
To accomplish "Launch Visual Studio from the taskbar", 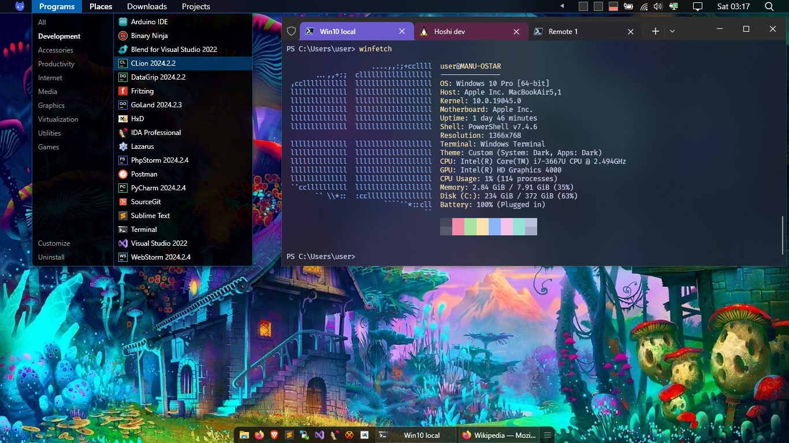I will point(320,436).
